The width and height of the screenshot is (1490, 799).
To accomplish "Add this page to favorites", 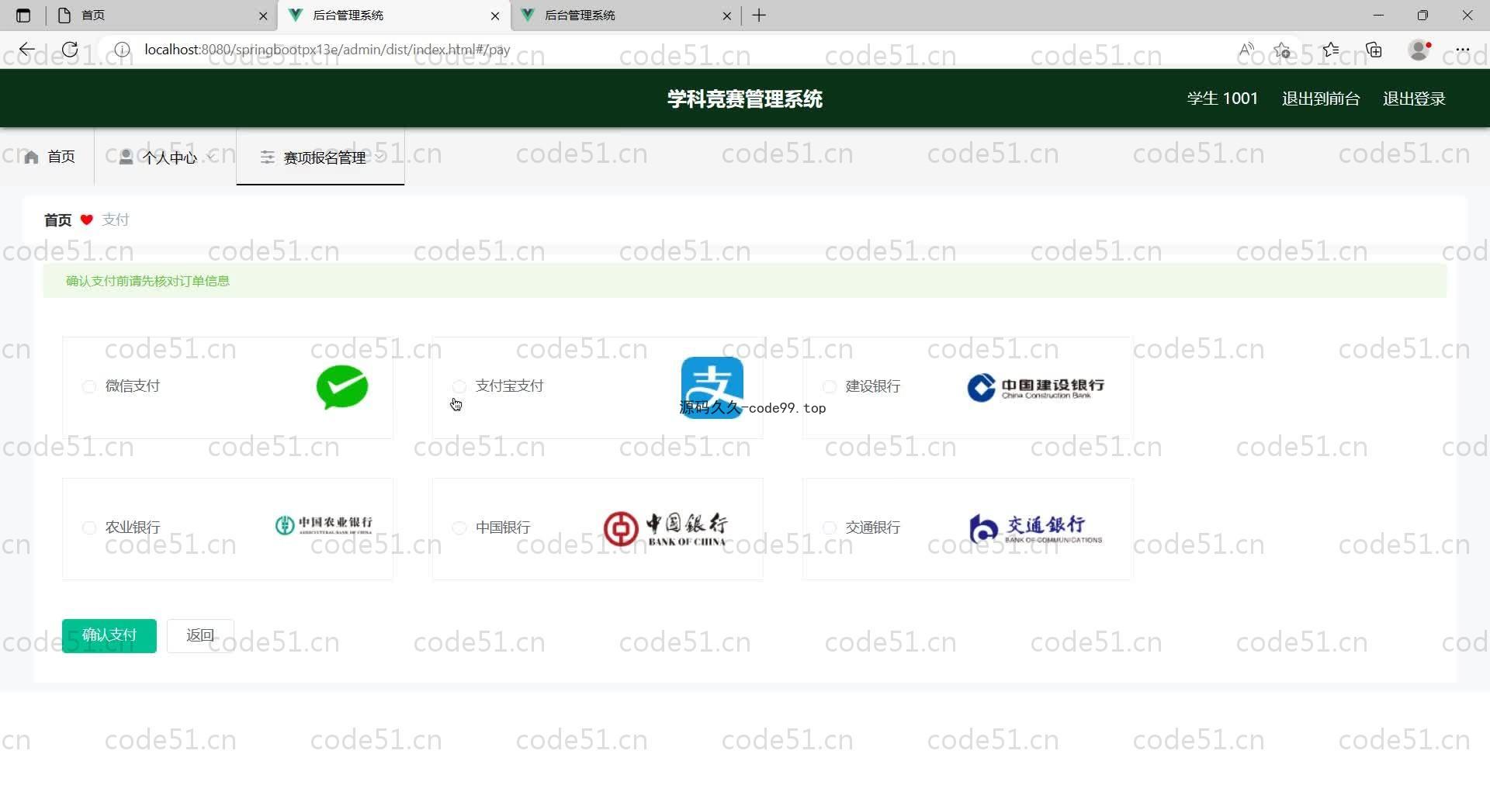I will click(1282, 50).
